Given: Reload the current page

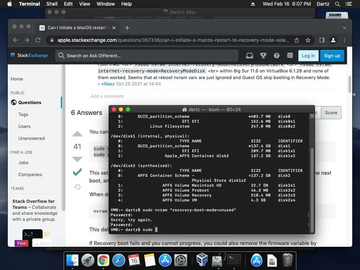Looking at the screenshot, I should [x=38, y=40].
